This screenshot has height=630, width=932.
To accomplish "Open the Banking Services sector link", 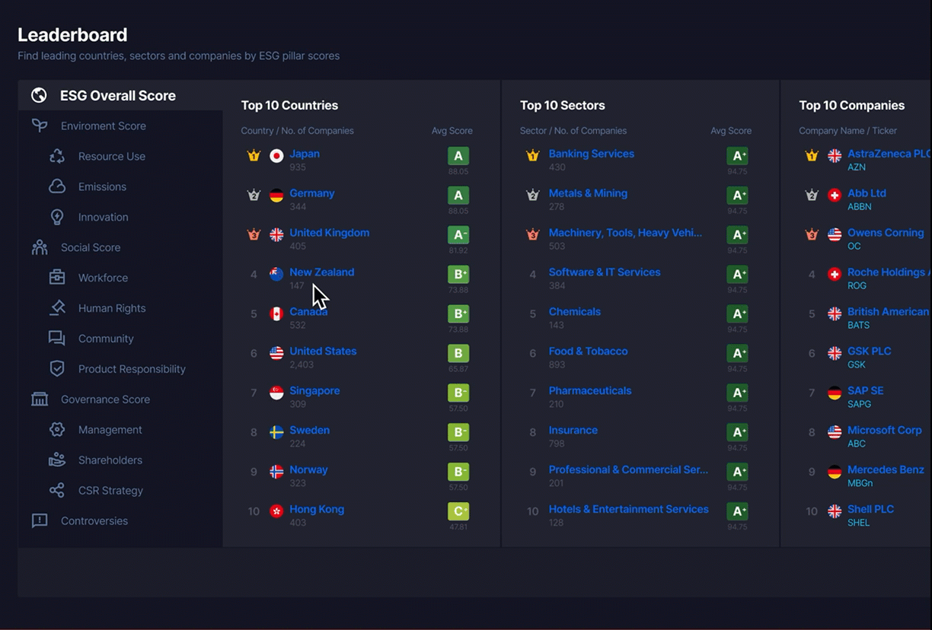I will click(x=592, y=154).
